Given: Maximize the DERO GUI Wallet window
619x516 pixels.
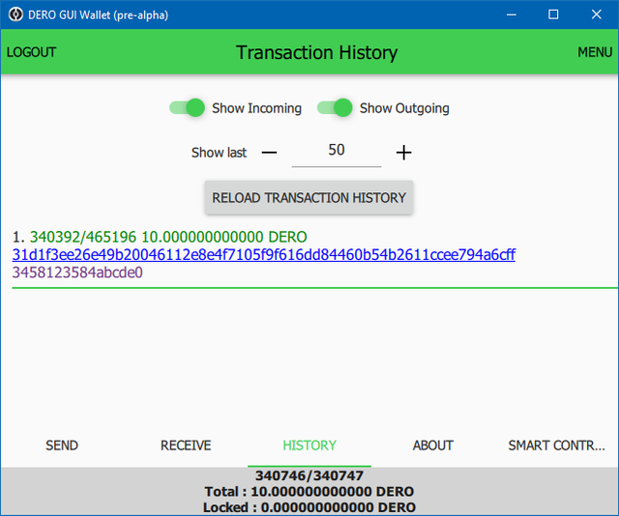Looking at the screenshot, I should pos(553,14).
